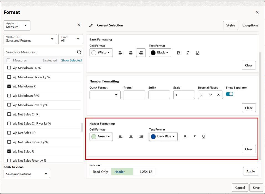Open the Type All filter dropdown
This screenshot has height=194, width=265.
pyautogui.click(x=71, y=39)
